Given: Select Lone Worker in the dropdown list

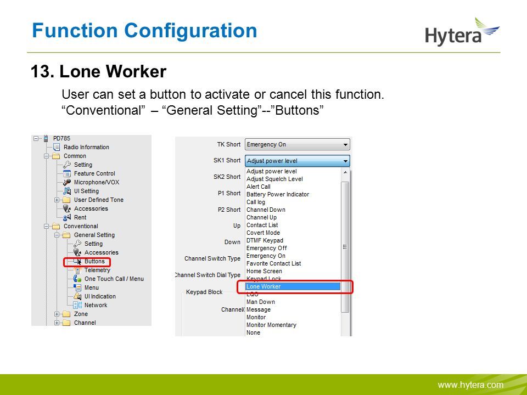Looking at the screenshot, I should [293, 286].
